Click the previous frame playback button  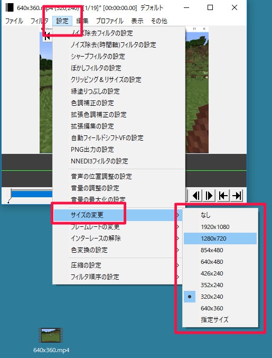[196, 196]
